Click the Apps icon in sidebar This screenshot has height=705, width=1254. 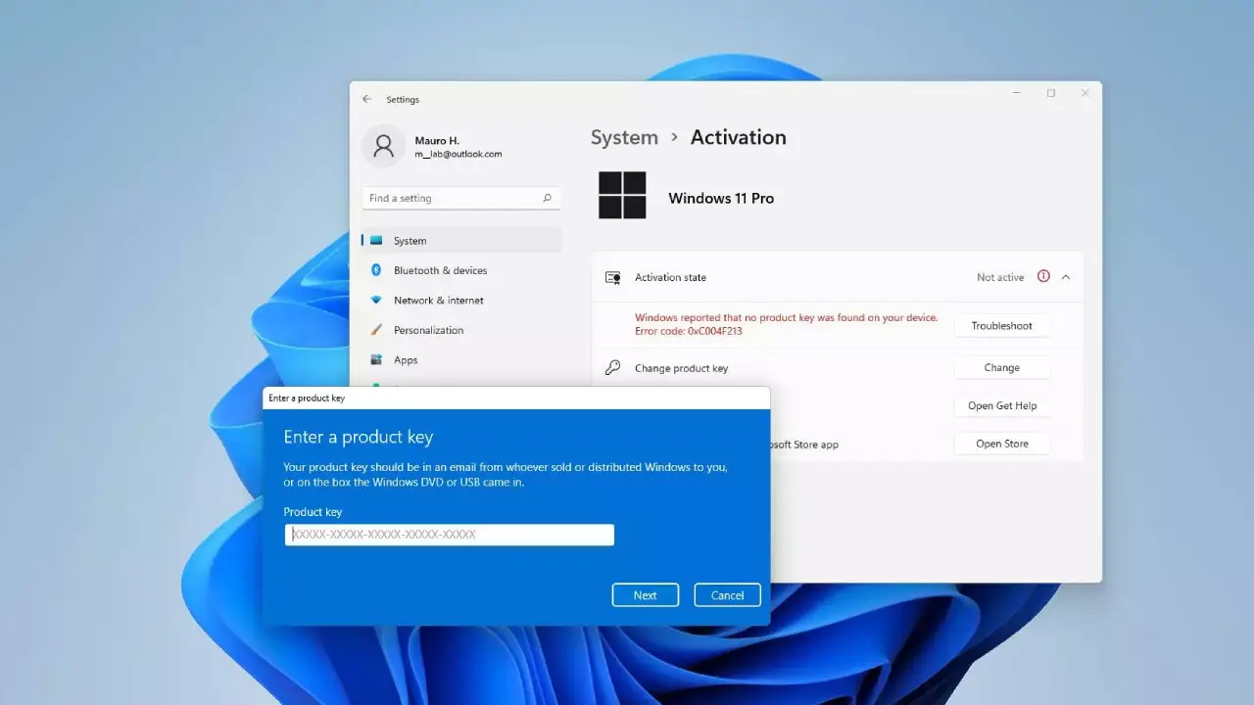pos(376,360)
